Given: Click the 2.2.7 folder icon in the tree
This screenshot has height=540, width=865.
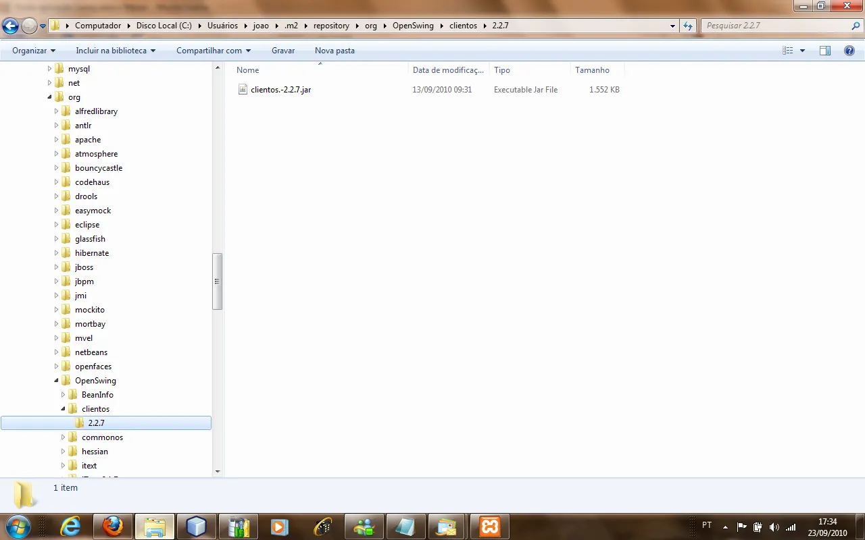Looking at the screenshot, I should [80, 423].
